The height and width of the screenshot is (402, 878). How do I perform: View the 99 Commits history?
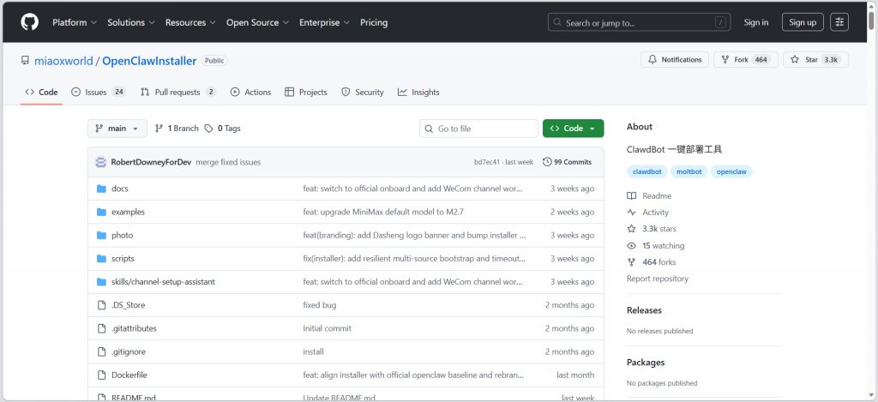click(x=568, y=162)
